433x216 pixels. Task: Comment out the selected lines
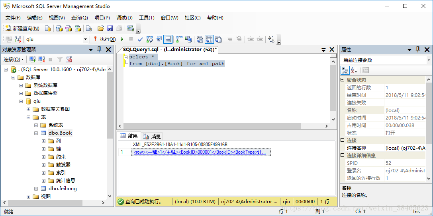tap(230, 39)
